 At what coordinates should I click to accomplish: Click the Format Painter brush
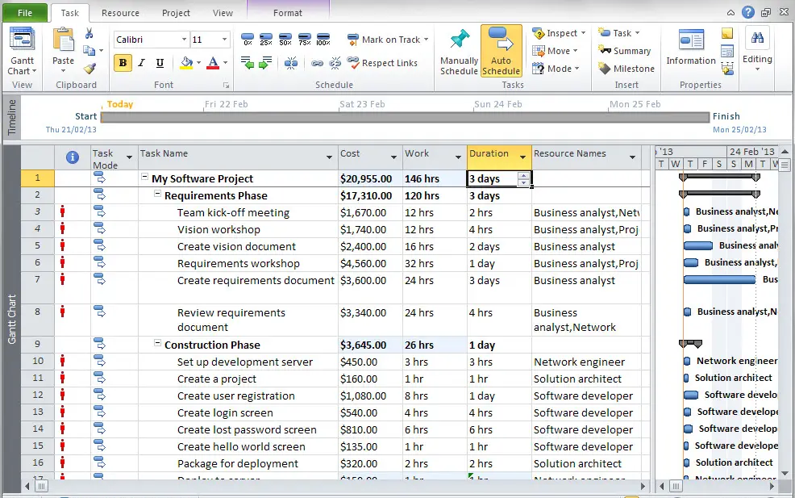click(89, 69)
